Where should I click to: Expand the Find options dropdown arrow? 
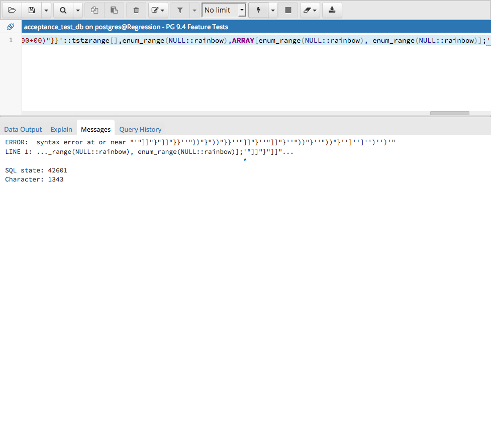77,10
